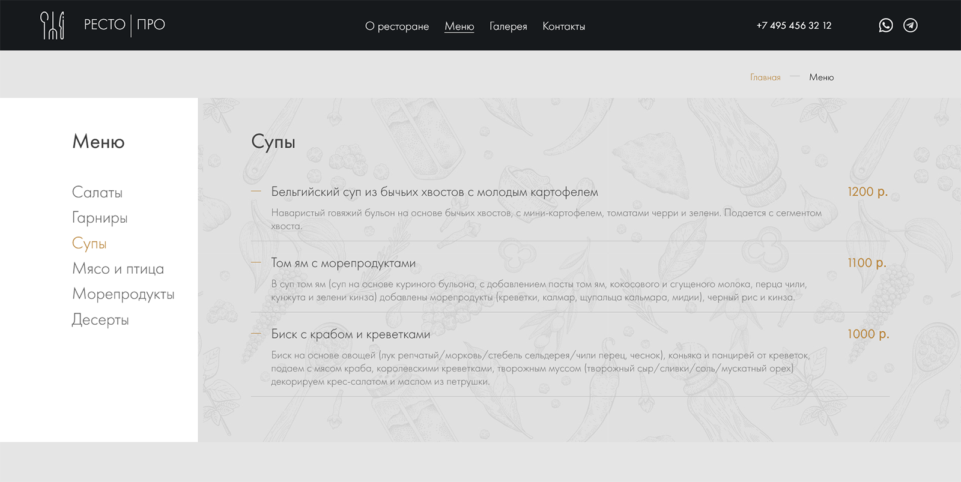
Task: Open the Telegram icon in header
Action: click(911, 25)
